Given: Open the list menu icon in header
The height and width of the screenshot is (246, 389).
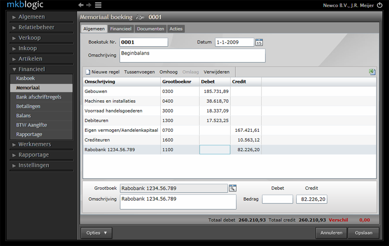Looking at the screenshot, I should [98, 5].
